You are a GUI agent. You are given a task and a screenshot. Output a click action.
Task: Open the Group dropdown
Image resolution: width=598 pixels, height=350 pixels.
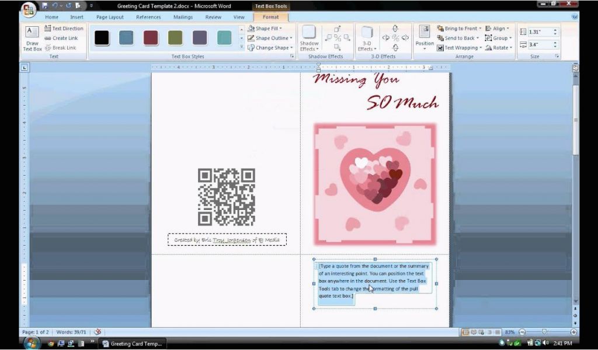[x=499, y=38]
